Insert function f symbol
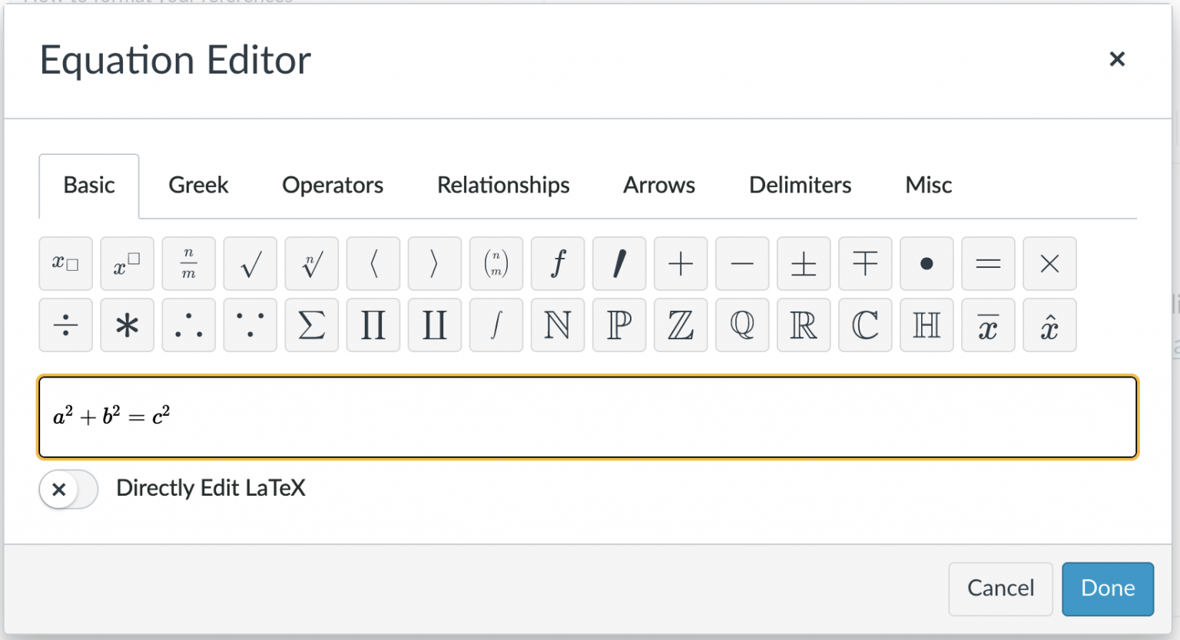This screenshot has height=640, width=1180. [558, 264]
